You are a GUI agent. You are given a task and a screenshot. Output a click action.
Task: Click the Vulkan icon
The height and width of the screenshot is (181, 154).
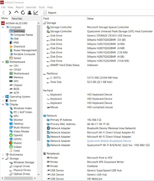tap(11, 147)
